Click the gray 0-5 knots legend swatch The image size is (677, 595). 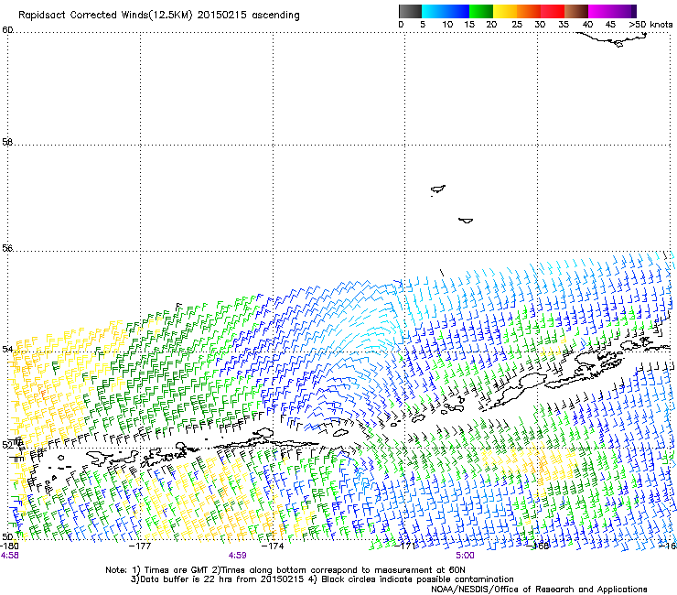pyautogui.click(x=411, y=11)
